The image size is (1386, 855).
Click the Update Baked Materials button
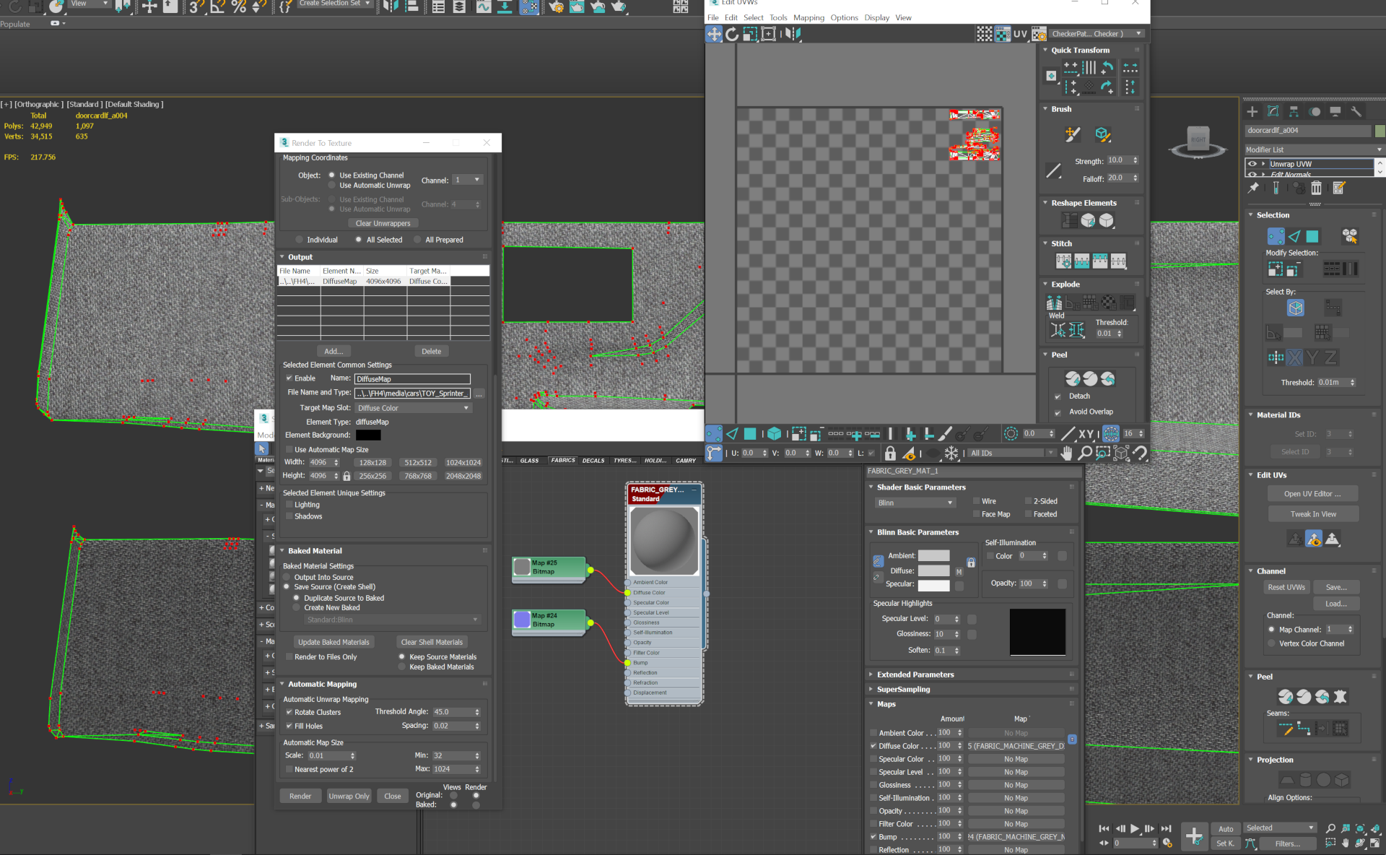[x=334, y=641]
